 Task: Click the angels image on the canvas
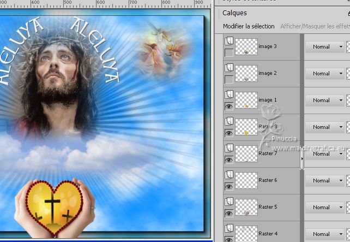(x=164, y=50)
